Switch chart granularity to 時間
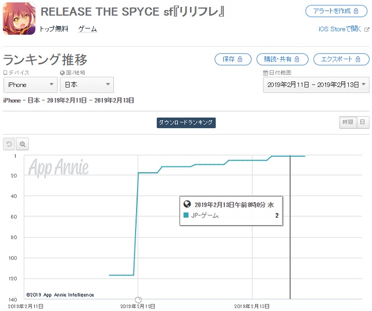This screenshot has height=311, width=372. click(348, 122)
